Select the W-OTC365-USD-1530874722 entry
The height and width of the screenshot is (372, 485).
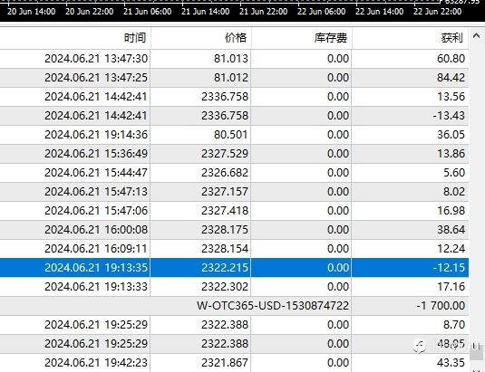click(273, 306)
